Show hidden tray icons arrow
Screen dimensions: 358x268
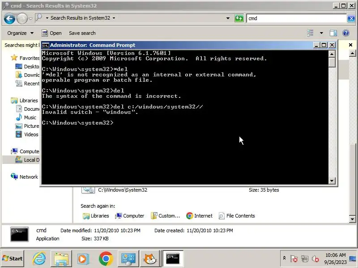coord(284,258)
